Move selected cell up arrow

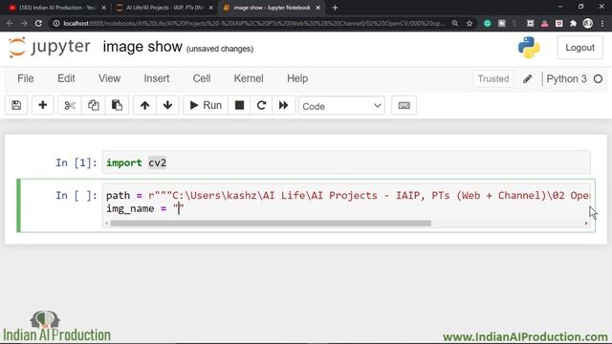[x=144, y=105]
